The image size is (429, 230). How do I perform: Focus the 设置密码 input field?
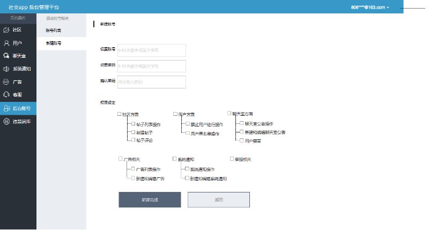point(152,66)
